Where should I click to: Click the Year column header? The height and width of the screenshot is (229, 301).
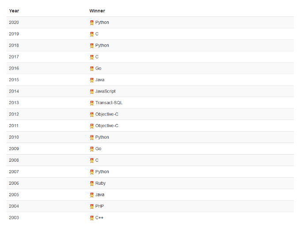point(14,11)
